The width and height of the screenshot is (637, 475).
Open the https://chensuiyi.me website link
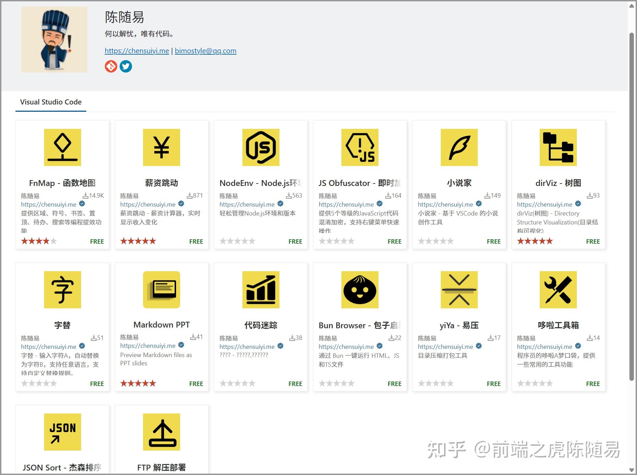point(136,51)
